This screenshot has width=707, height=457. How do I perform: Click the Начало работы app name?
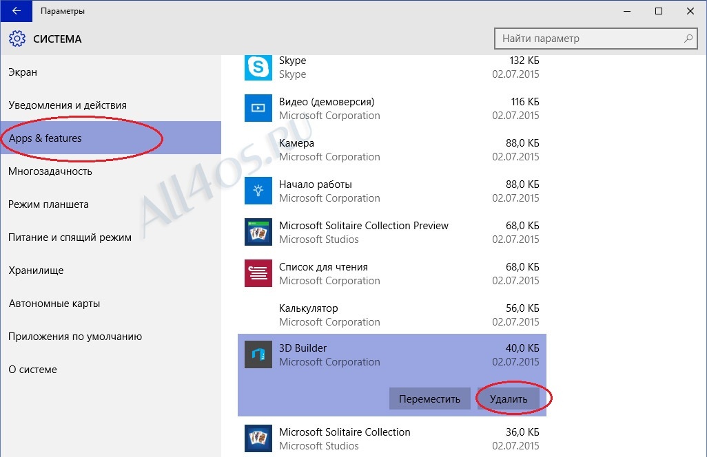click(x=316, y=184)
